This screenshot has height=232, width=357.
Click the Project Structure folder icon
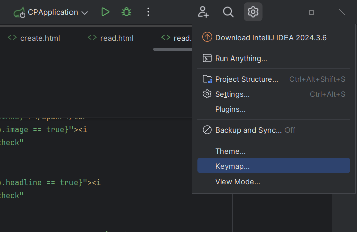[x=207, y=79]
